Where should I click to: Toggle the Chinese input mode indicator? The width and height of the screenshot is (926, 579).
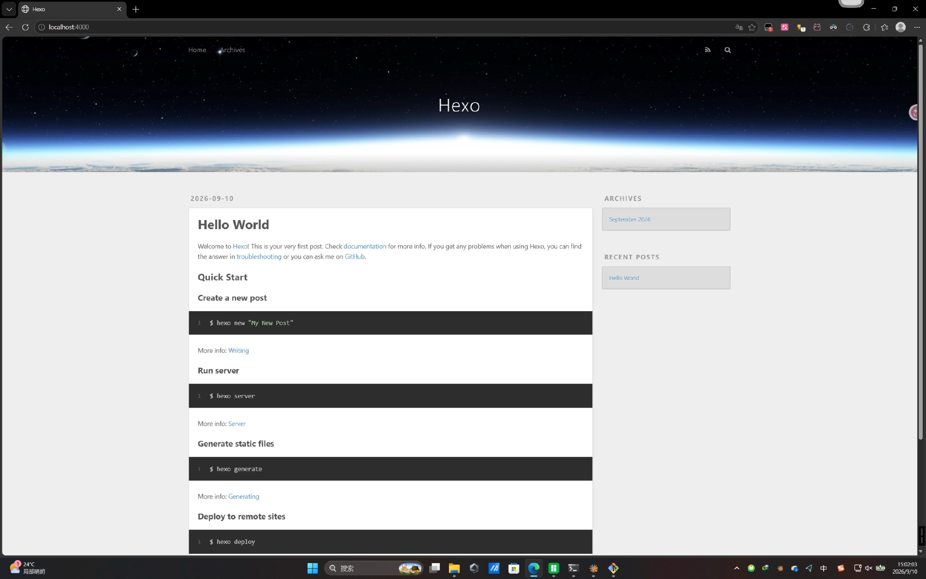(823, 568)
